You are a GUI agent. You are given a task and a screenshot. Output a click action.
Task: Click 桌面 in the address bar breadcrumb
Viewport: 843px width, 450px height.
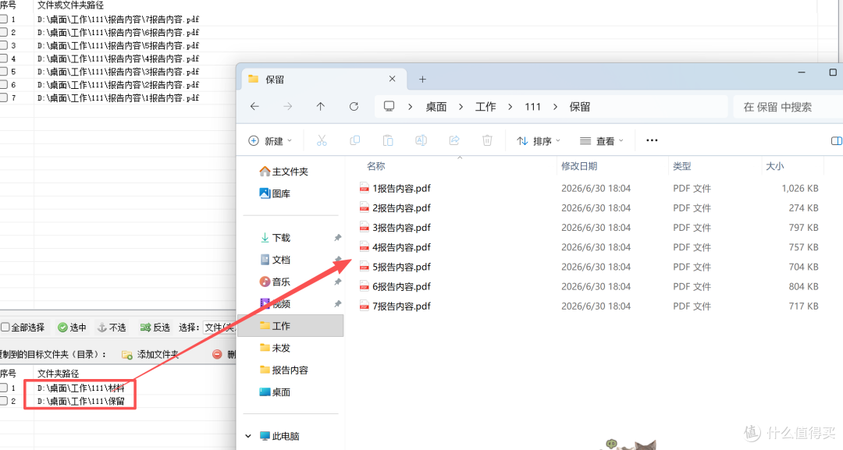(436, 107)
